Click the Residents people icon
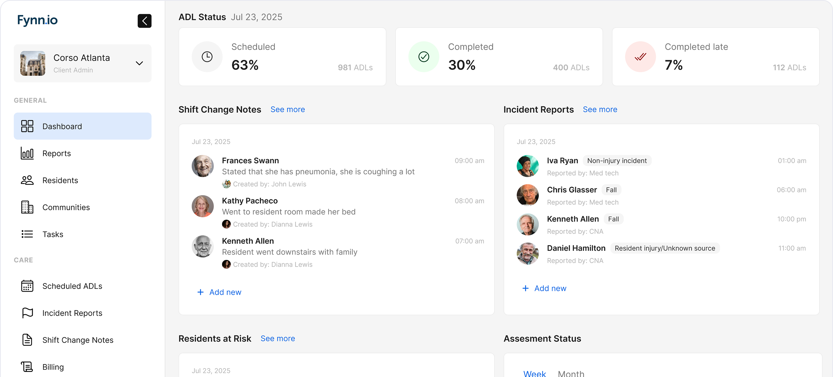This screenshot has height=377, width=833. [x=27, y=180]
